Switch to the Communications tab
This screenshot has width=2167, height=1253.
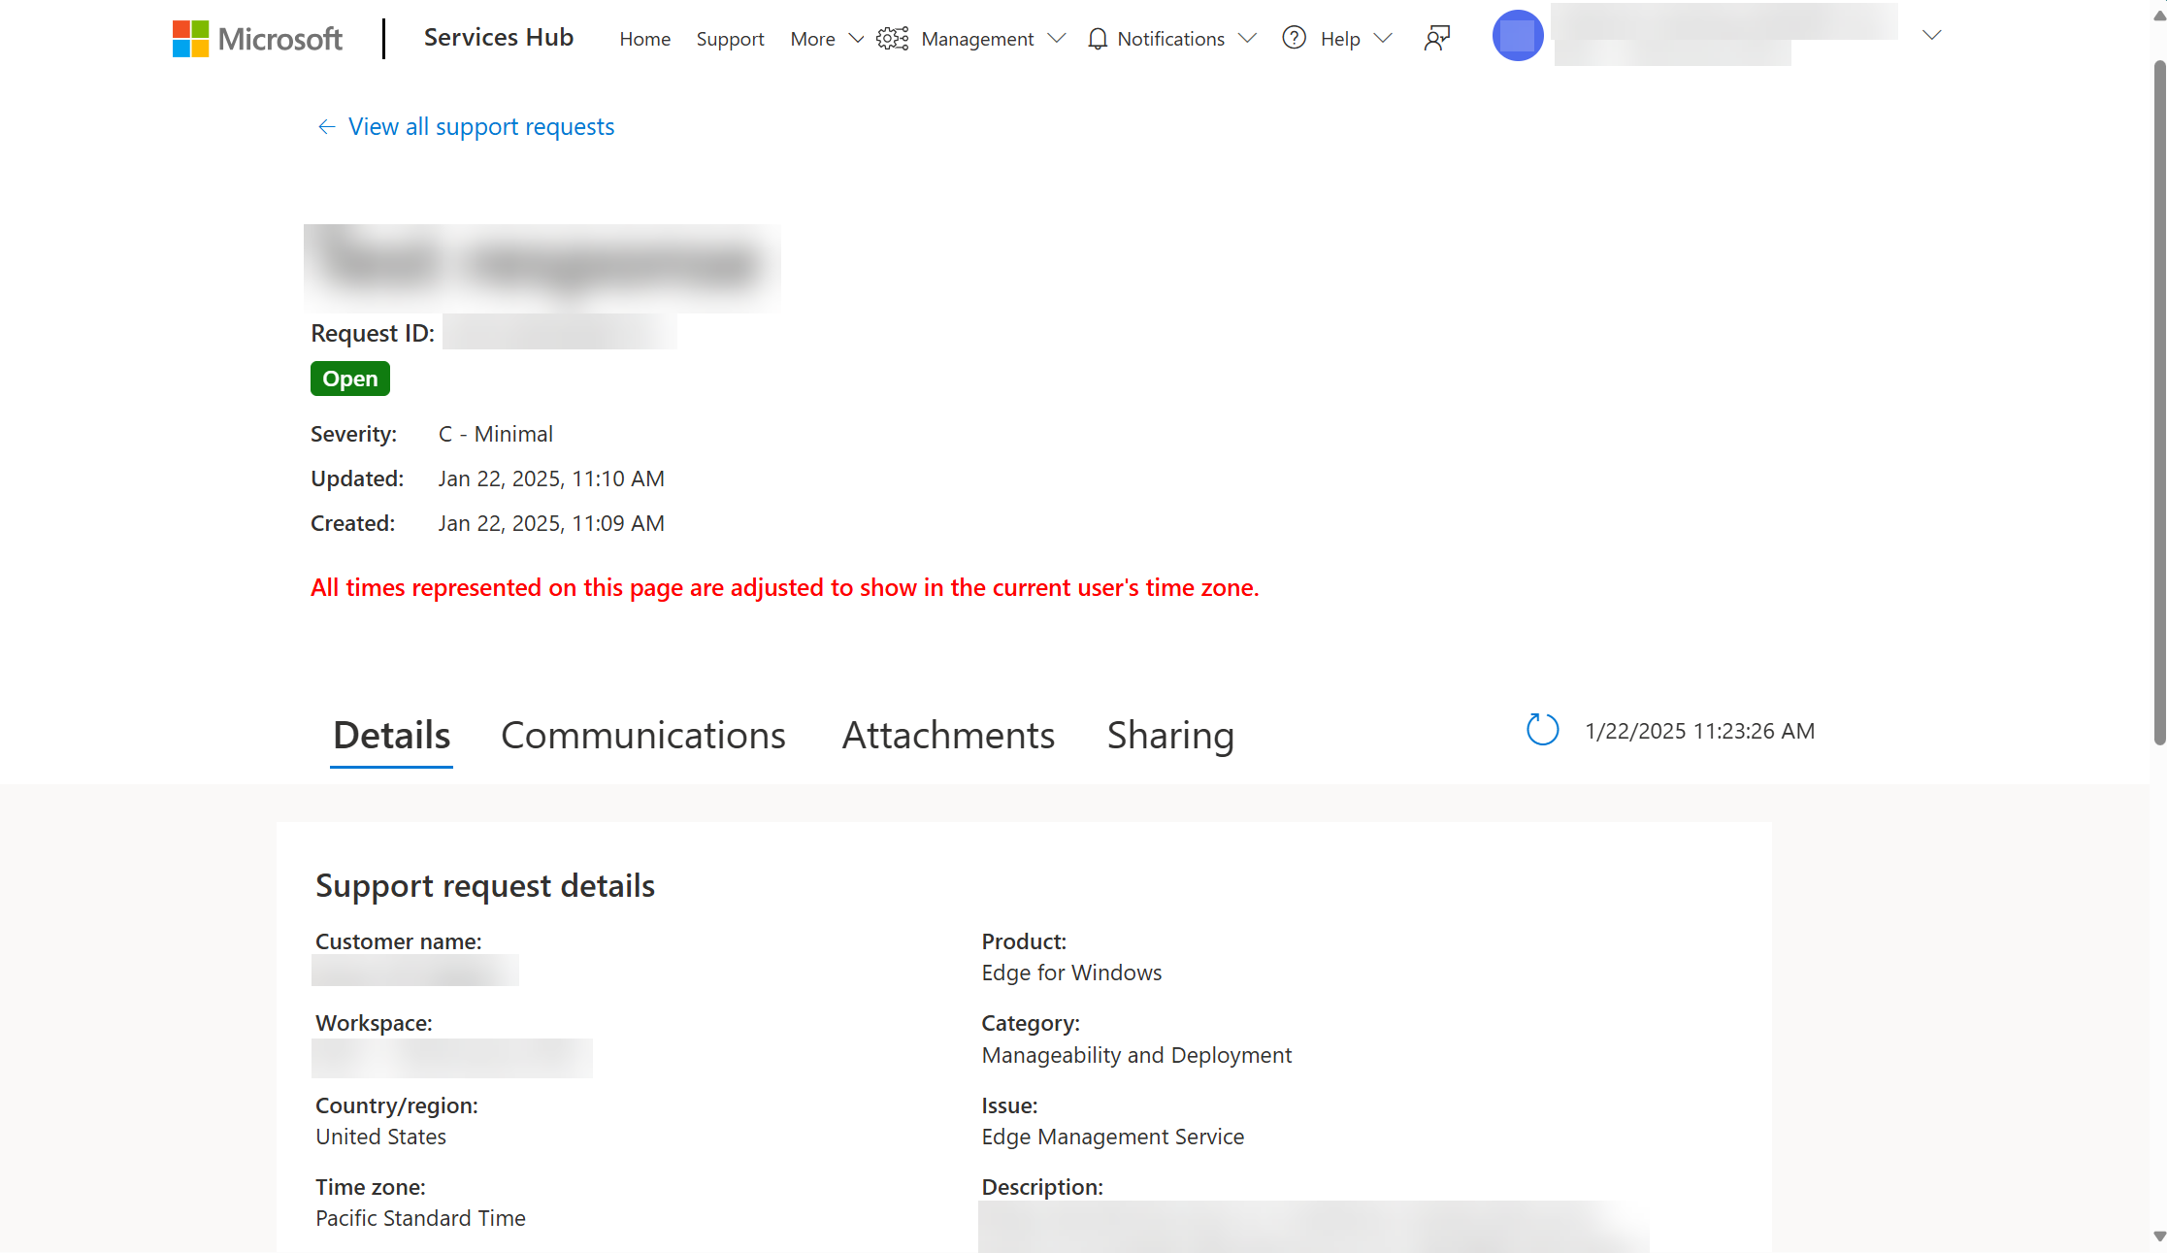pos(643,736)
